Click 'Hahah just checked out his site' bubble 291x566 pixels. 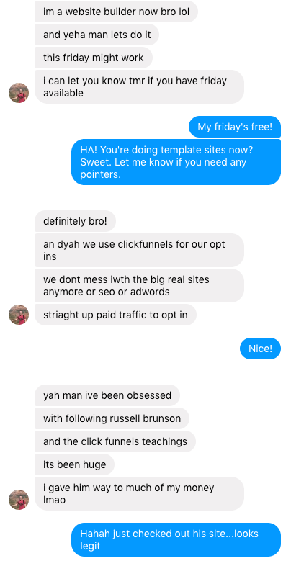click(x=176, y=539)
